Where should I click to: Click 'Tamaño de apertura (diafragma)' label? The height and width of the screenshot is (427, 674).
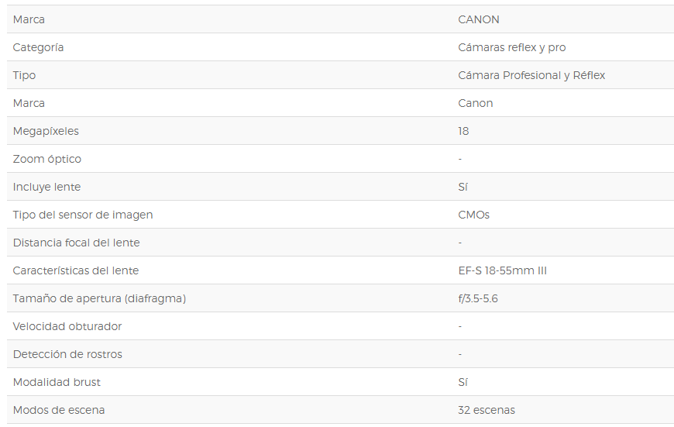[99, 299]
